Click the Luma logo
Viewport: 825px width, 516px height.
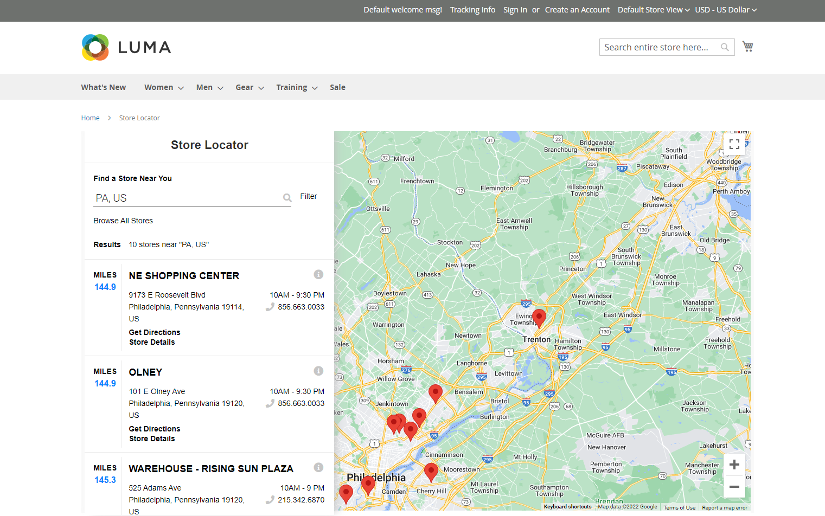126,47
